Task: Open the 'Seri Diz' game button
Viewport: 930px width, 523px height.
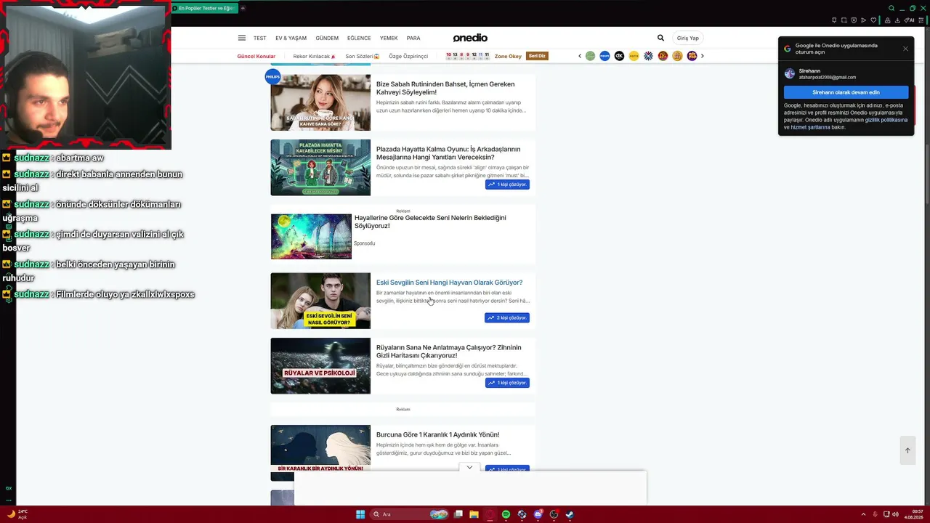Action: [538, 56]
